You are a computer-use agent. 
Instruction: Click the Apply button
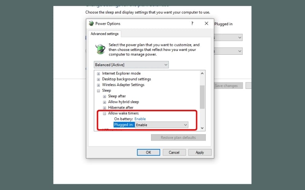coord(199,152)
